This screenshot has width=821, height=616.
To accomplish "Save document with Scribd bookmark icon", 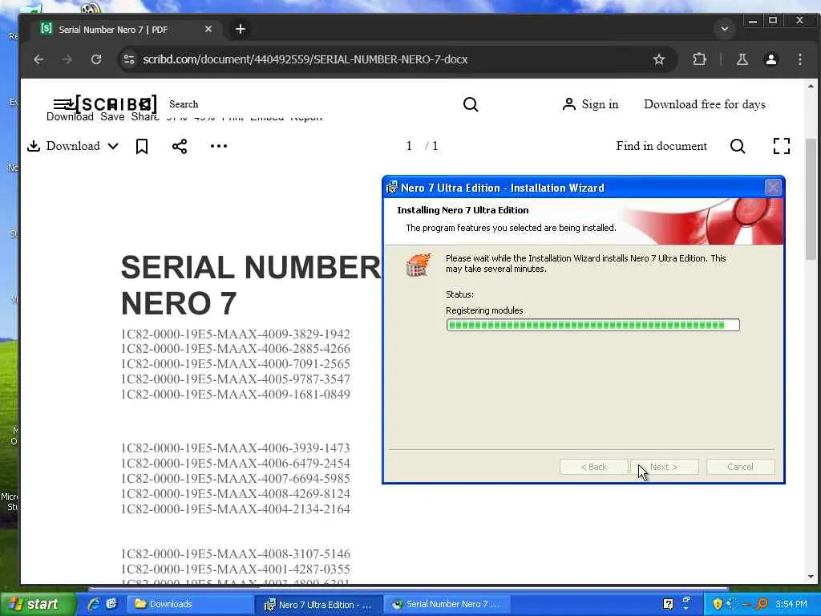I will point(142,146).
